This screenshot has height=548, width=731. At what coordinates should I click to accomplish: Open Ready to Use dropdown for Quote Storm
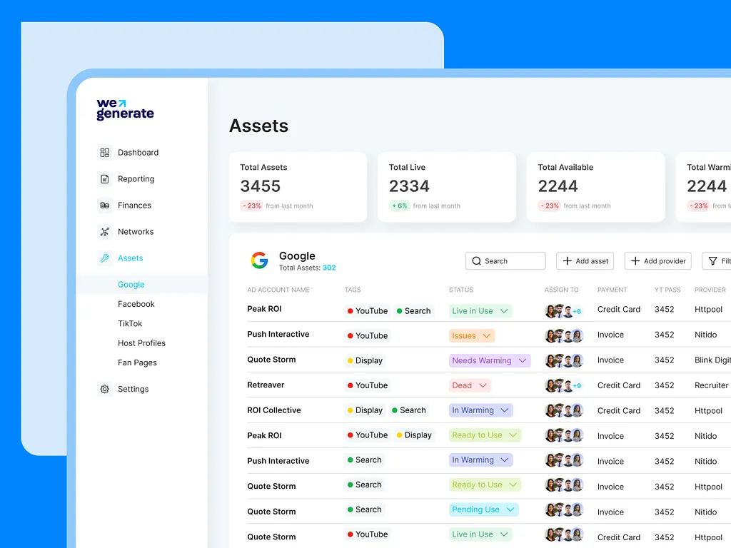pyautogui.click(x=485, y=484)
